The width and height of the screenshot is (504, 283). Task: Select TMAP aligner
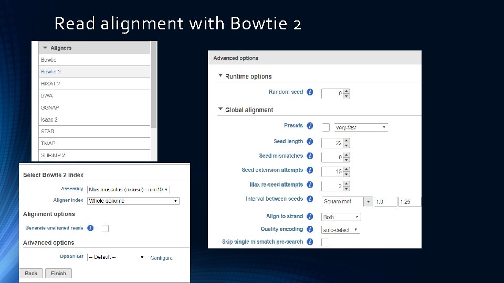[94, 144]
